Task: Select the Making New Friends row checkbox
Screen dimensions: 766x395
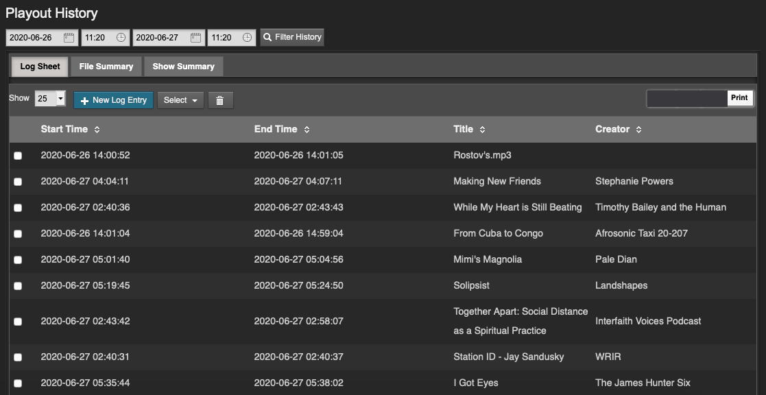Action: coord(18,182)
